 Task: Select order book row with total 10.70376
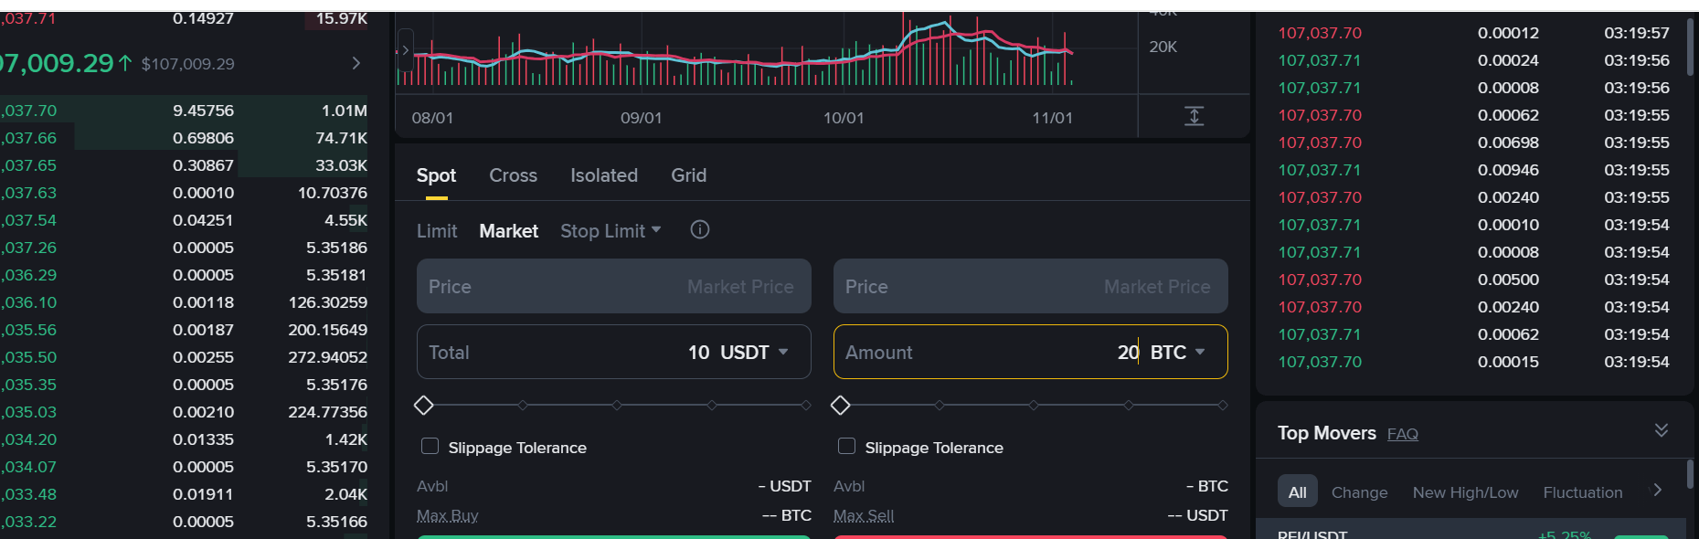click(x=184, y=193)
